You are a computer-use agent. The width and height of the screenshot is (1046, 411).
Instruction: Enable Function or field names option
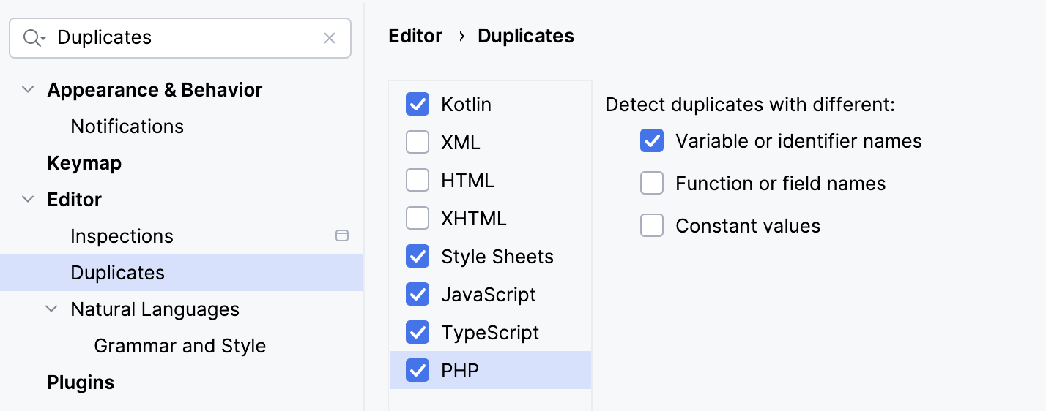tap(652, 184)
